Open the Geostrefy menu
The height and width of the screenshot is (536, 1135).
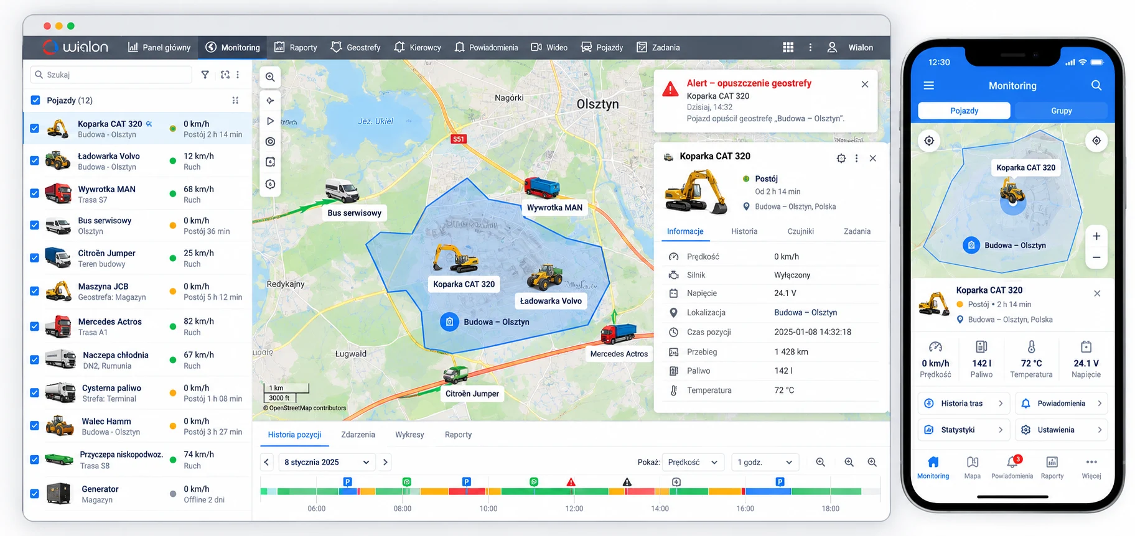(356, 47)
